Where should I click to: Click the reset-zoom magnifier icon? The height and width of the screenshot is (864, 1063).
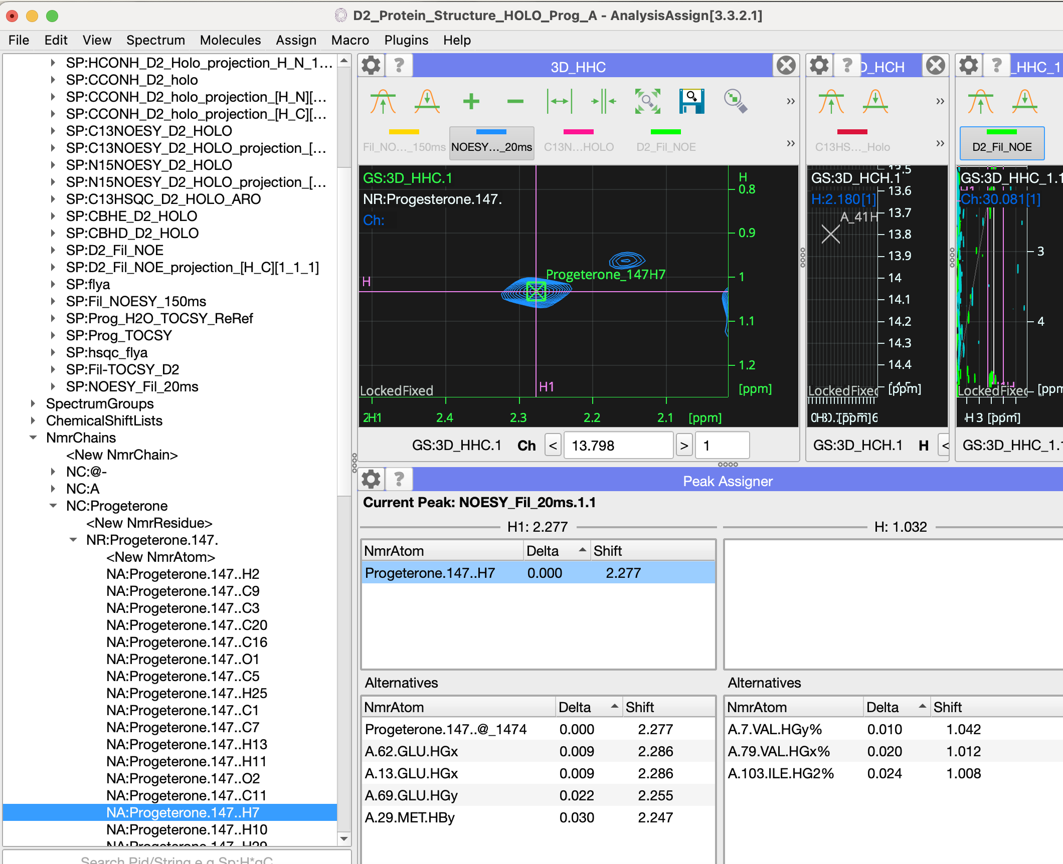click(648, 102)
